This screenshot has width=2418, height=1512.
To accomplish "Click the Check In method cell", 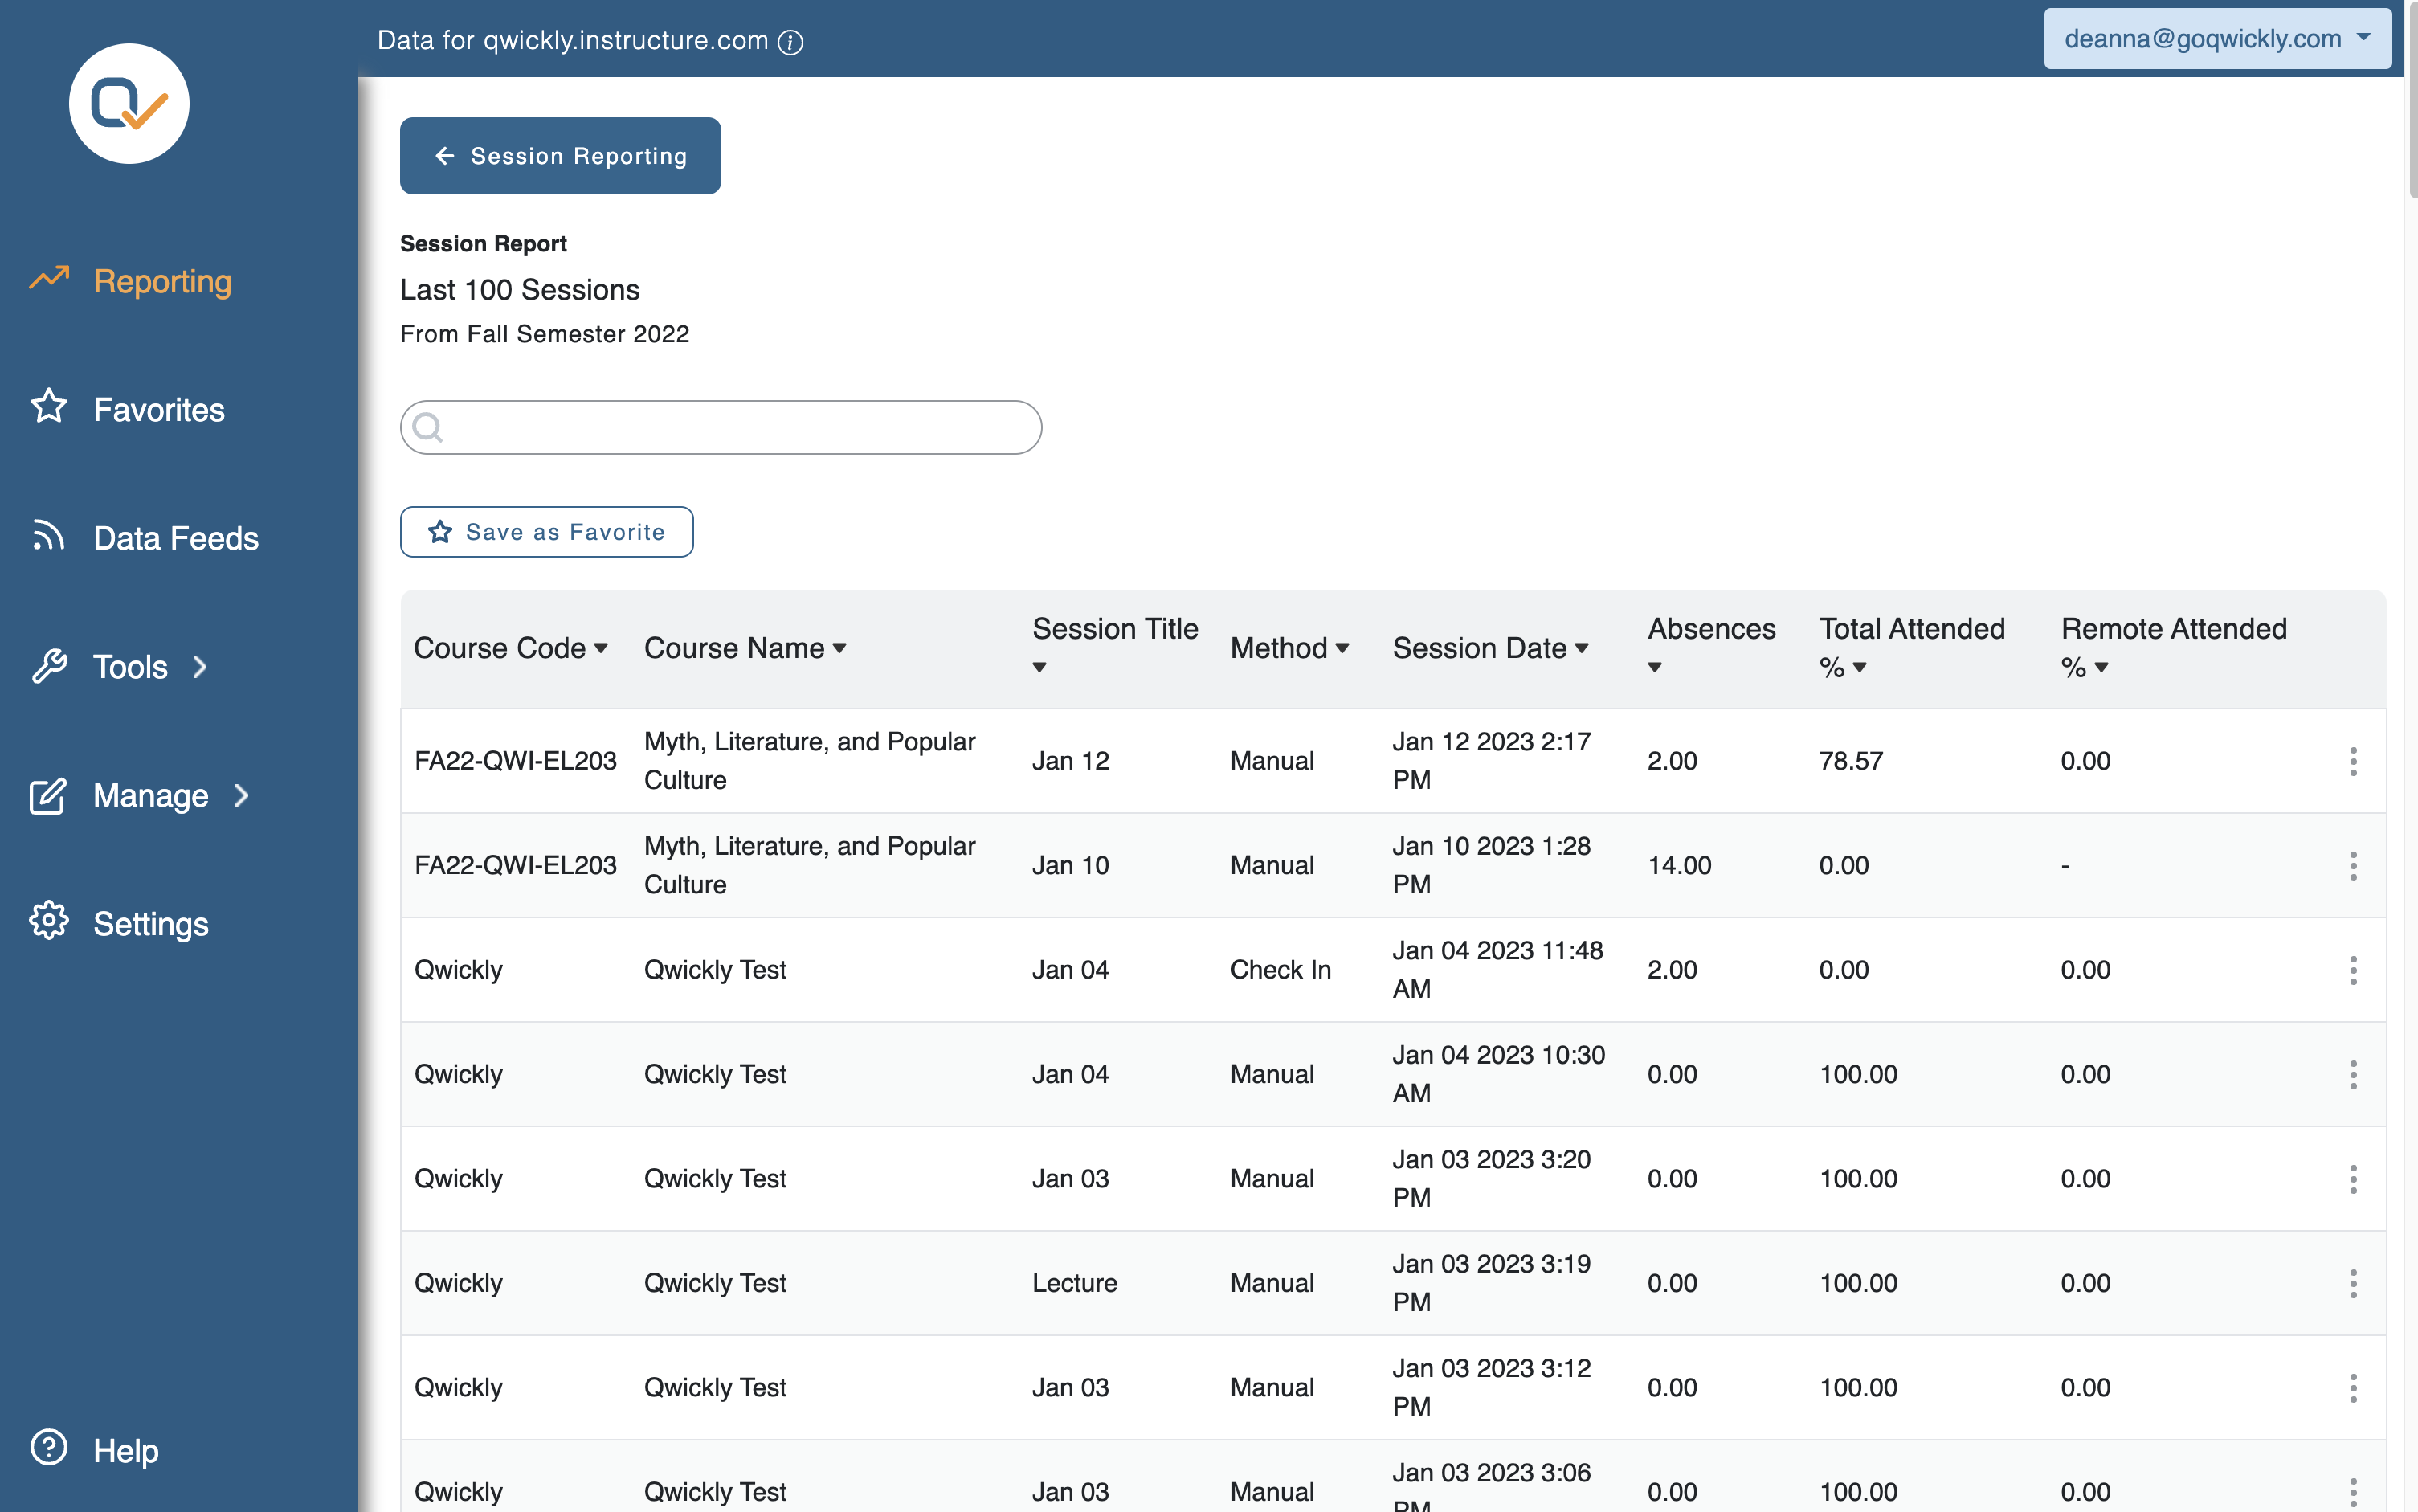I will click(x=1280, y=970).
